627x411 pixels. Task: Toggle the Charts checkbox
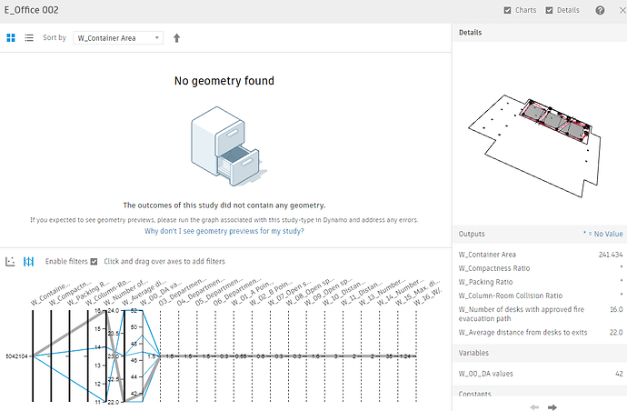point(507,10)
